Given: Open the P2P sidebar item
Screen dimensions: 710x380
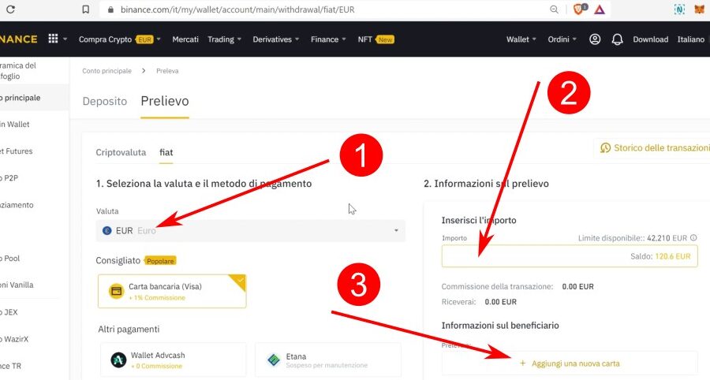Looking at the screenshot, I should 9,178.
